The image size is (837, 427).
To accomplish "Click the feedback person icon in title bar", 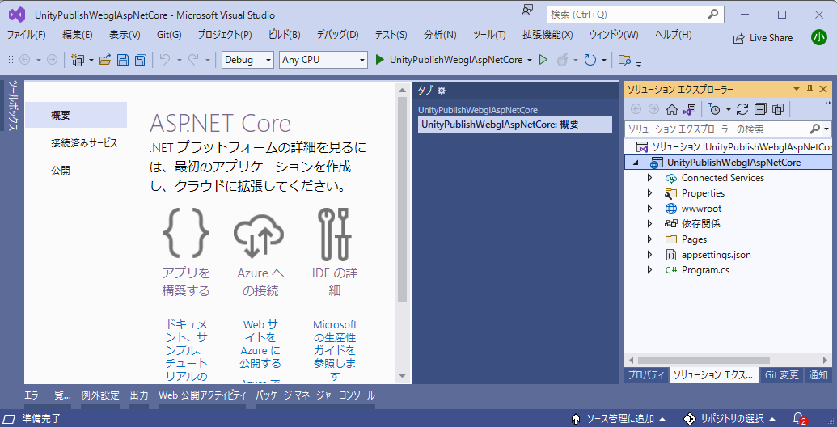I will [527, 11].
